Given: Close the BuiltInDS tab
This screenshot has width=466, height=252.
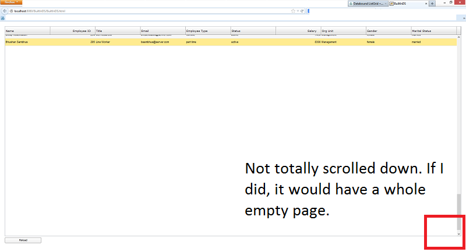Looking at the screenshot, I should [x=425, y=3].
